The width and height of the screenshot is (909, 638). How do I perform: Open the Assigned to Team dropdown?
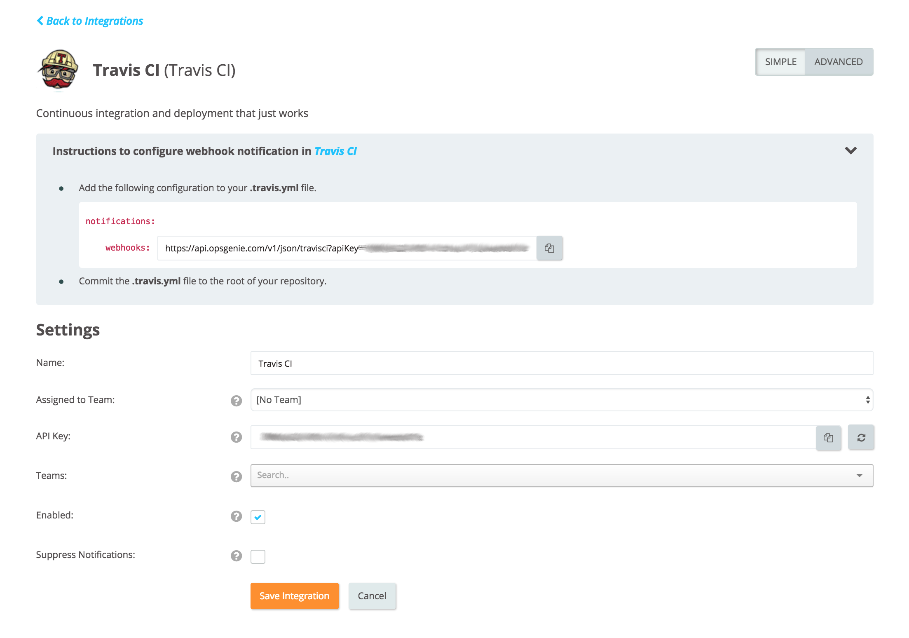pos(561,400)
